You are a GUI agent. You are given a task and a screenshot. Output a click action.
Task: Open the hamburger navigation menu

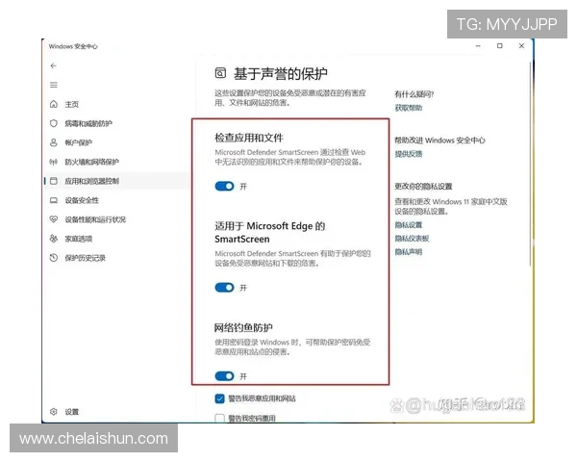point(54,85)
